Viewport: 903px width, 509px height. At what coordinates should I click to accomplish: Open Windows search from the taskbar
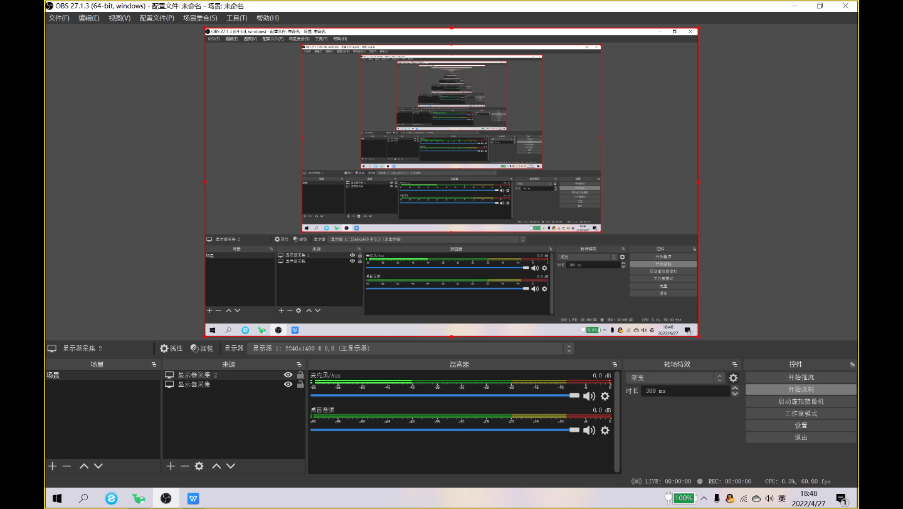(83, 499)
